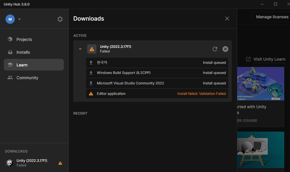Click the sidebar download warning triangle
Screen dimensions: 290x172
point(60,163)
